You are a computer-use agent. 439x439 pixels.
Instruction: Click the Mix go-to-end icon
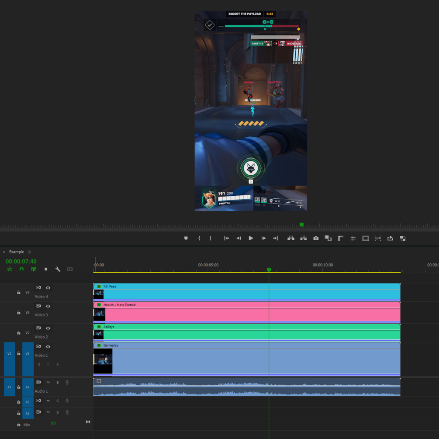point(88,422)
